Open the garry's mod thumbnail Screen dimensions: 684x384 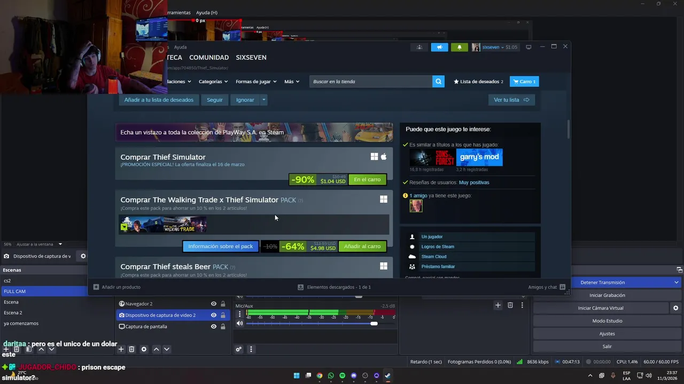click(479, 157)
